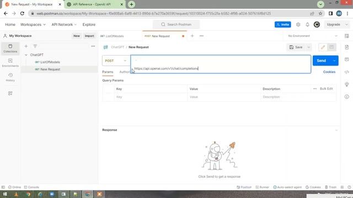Open Explore in top navigation

pyautogui.click(x=89, y=24)
